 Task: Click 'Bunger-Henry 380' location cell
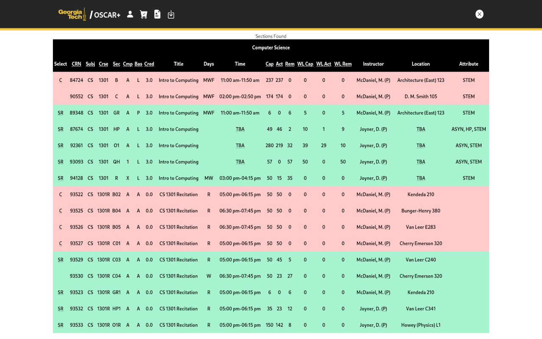[x=421, y=211]
